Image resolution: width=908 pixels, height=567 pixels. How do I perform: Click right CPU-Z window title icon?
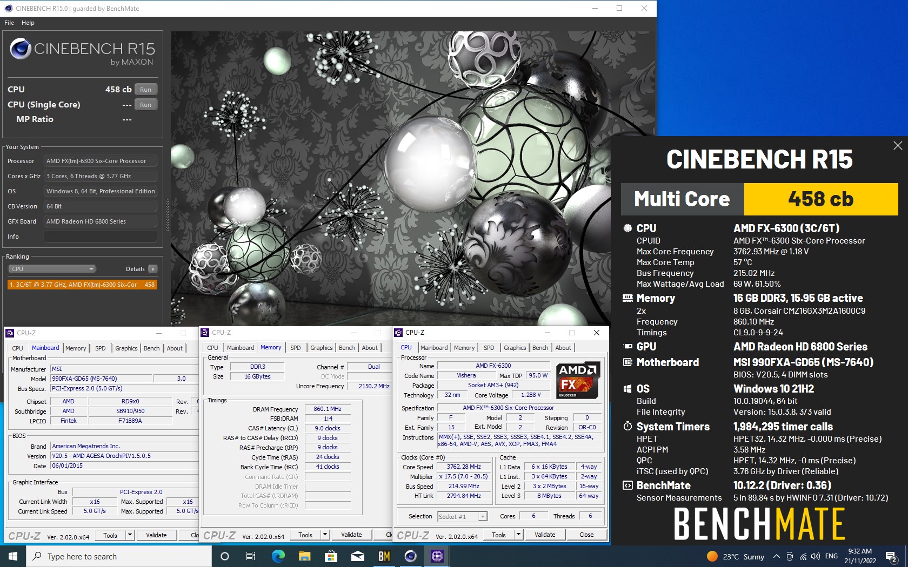(398, 333)
